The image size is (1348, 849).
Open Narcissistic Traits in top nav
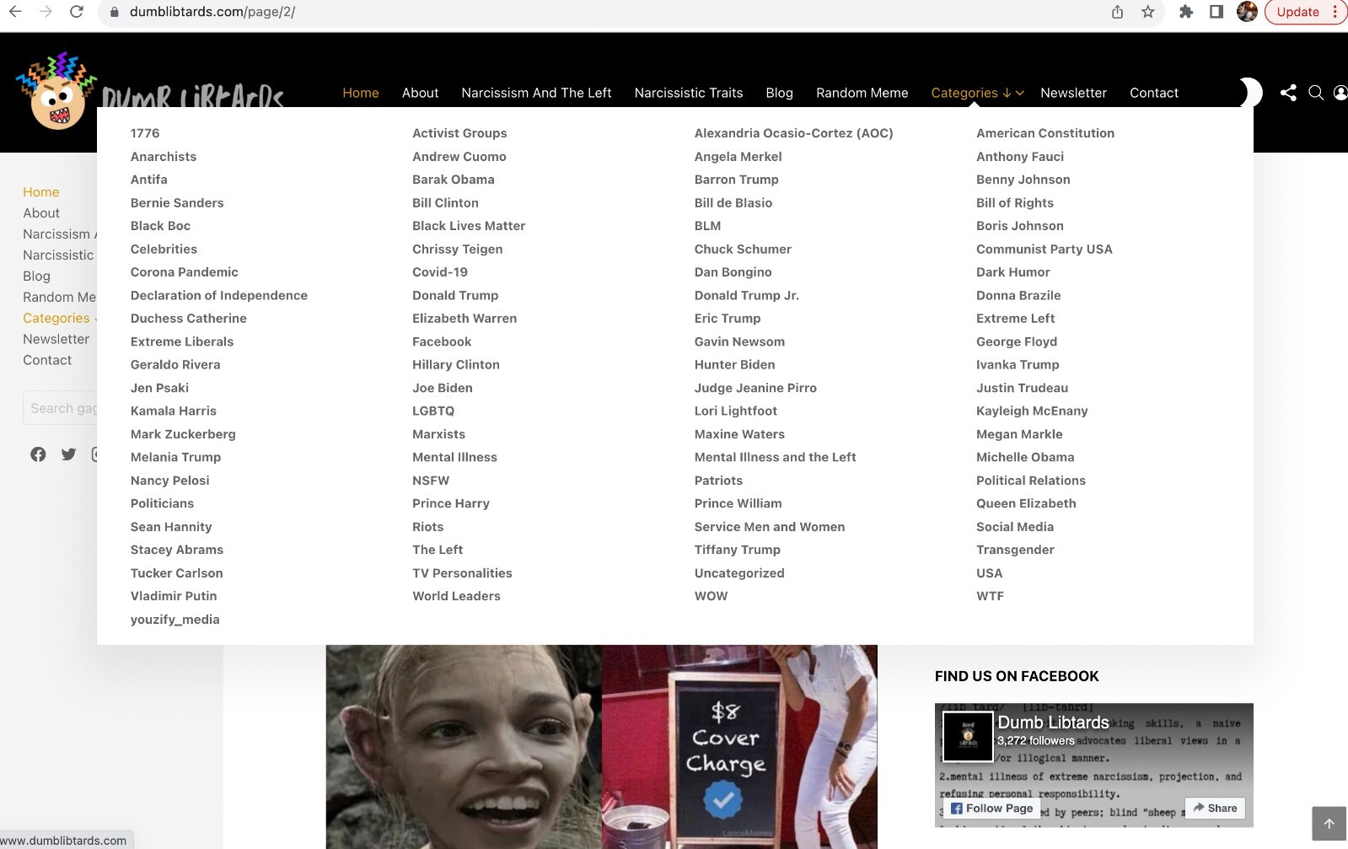point(688,93)
